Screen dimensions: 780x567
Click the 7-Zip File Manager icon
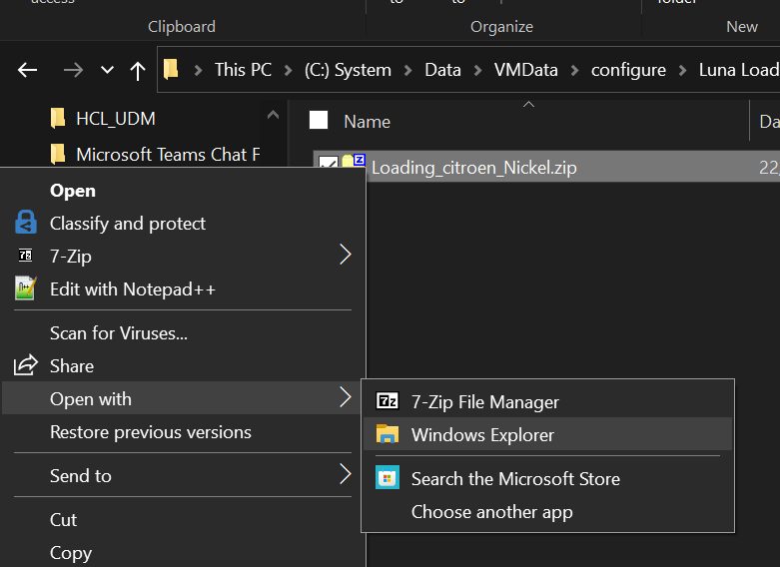click(x=388, y=400)
